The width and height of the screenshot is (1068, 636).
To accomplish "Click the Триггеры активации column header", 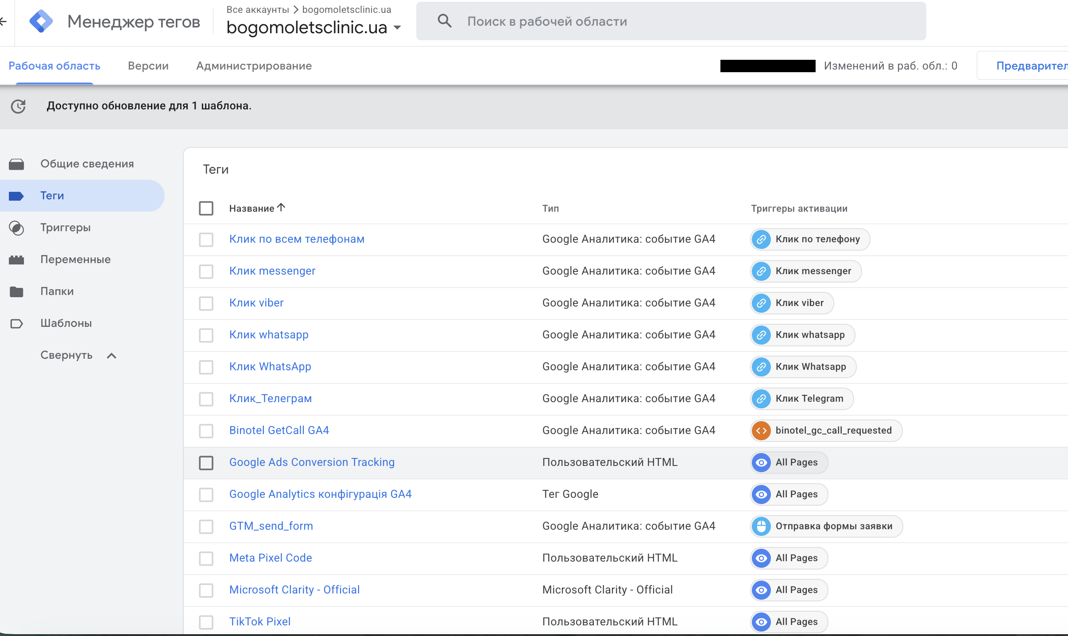I will tap(799, 209).
